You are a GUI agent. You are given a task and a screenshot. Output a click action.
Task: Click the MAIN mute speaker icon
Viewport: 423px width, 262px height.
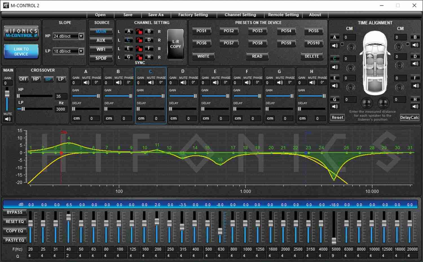[x=8, y=119]
